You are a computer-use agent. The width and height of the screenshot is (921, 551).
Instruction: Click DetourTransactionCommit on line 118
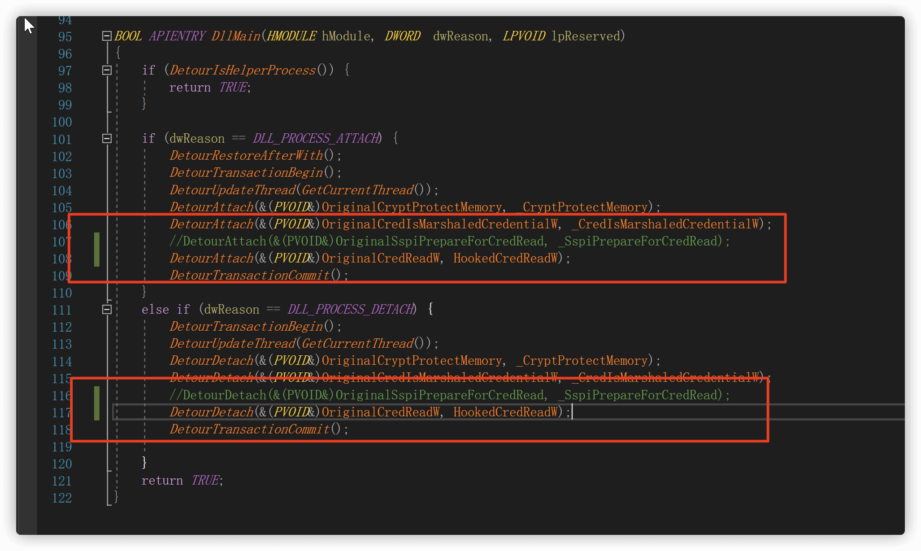click(250, 429)
